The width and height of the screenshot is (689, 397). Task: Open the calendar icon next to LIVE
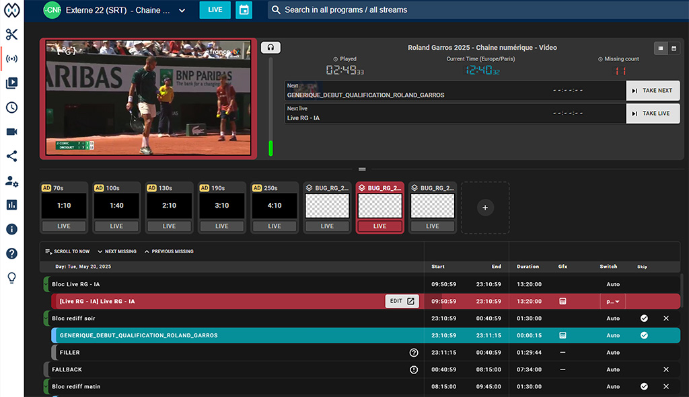[244, 10]
